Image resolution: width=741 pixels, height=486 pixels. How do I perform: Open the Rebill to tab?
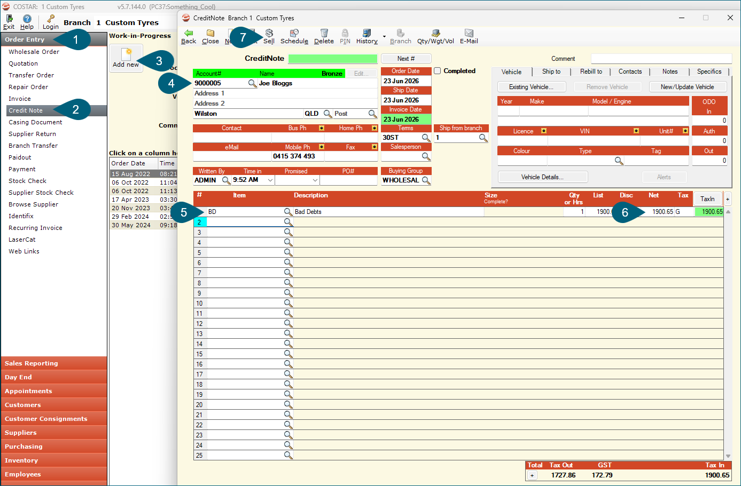pyautogui.click(x=591, y=71)
